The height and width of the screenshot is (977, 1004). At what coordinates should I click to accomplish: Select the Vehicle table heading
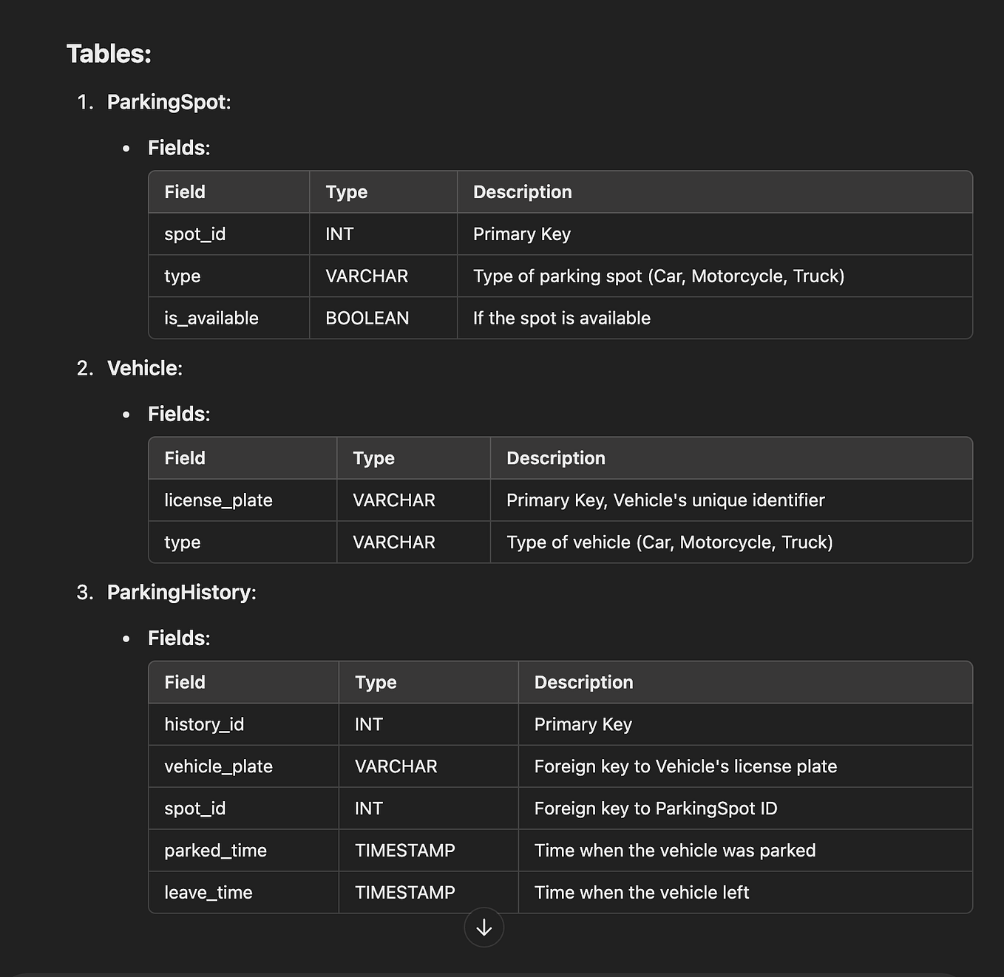click(x=144, y=368)
